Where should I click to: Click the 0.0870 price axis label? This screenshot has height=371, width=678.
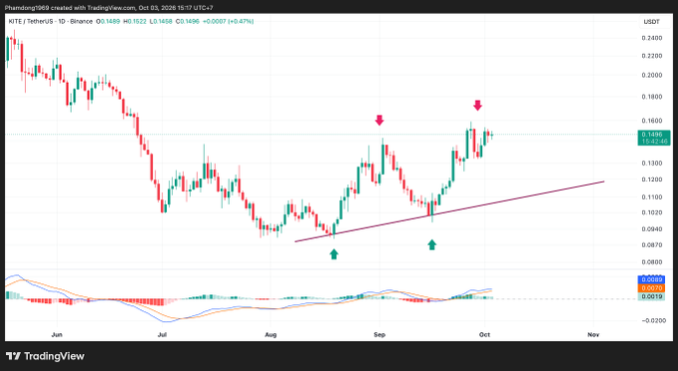coord(652,245)
